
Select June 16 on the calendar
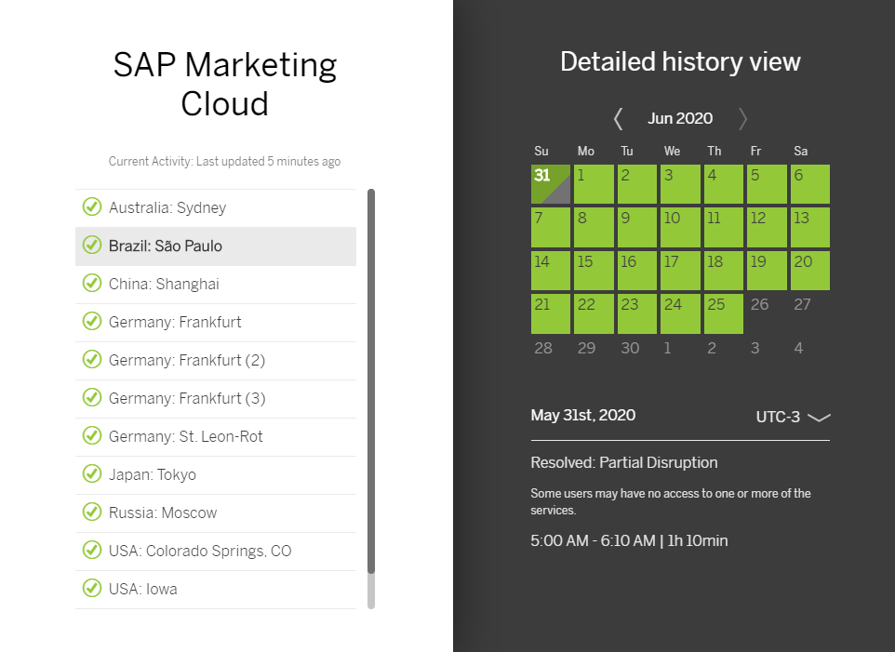point(637,271)
